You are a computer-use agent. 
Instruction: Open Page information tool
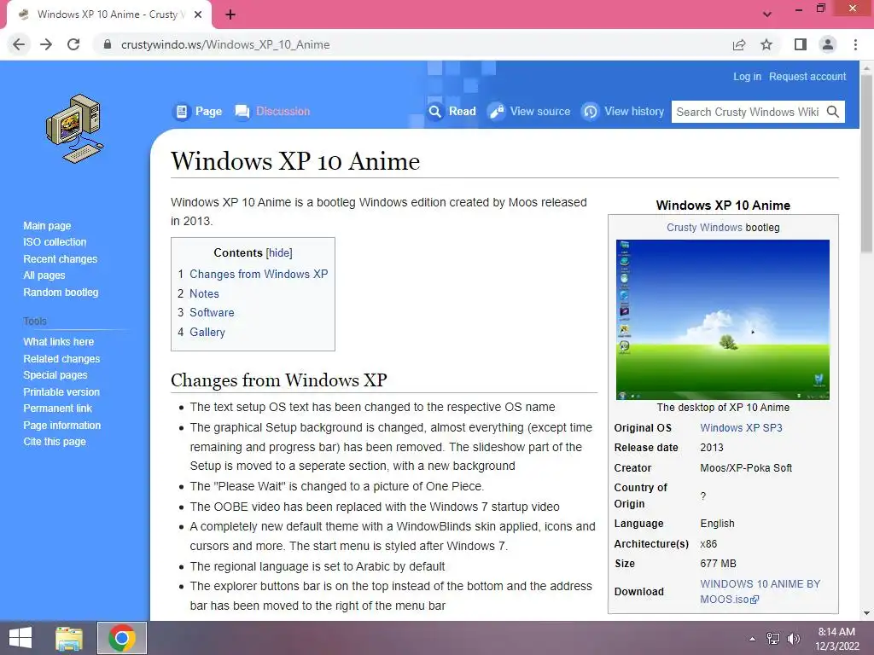(61, 425)
